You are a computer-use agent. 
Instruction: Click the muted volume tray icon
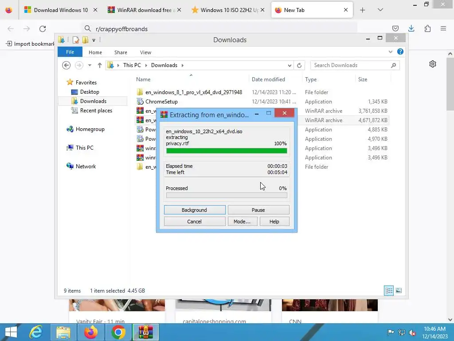(x=412, y=333)
